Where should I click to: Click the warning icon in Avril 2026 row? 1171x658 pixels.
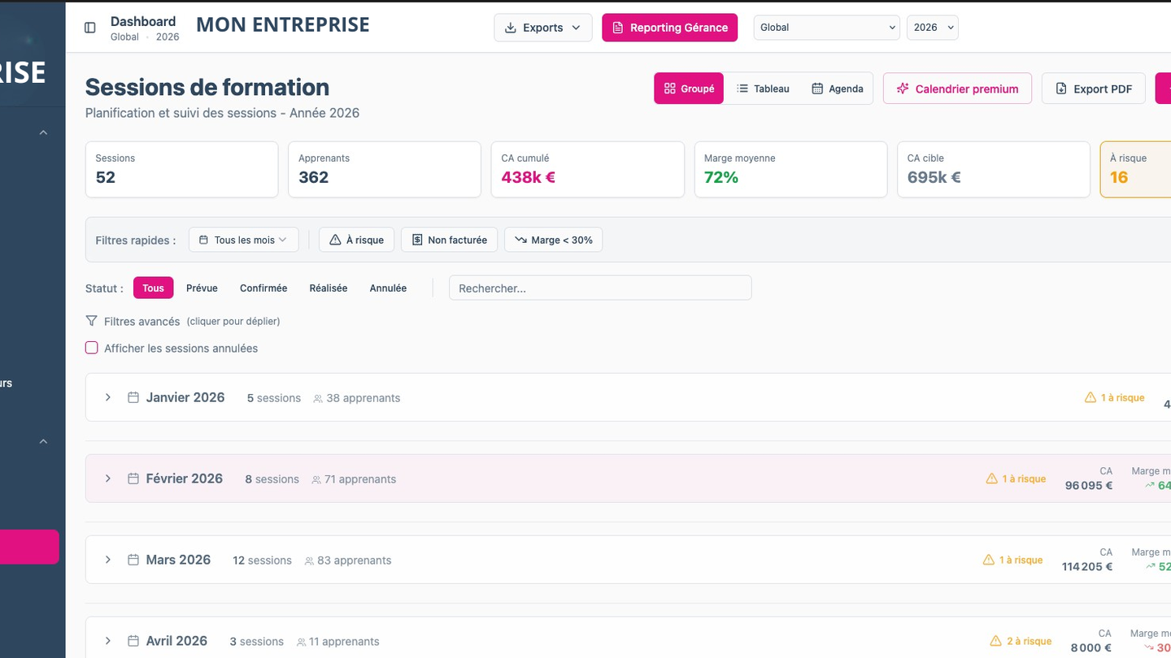pos(996,641)
